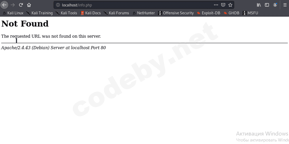Show site information for localhost
Image resolution: width=289 pixels, height=144 pixels.
58,5
